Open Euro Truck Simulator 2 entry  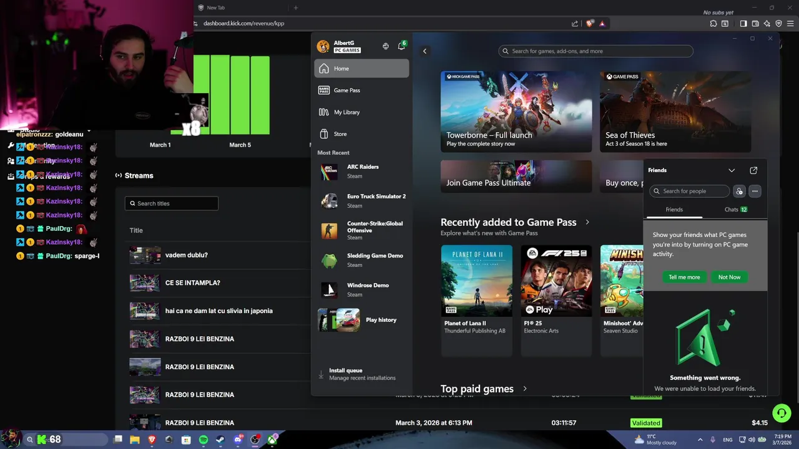[x=361, y=201]
